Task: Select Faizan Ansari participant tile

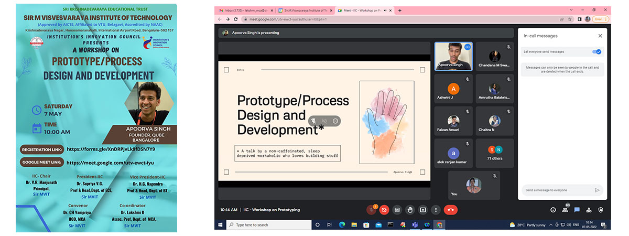Action: (453, 121)
